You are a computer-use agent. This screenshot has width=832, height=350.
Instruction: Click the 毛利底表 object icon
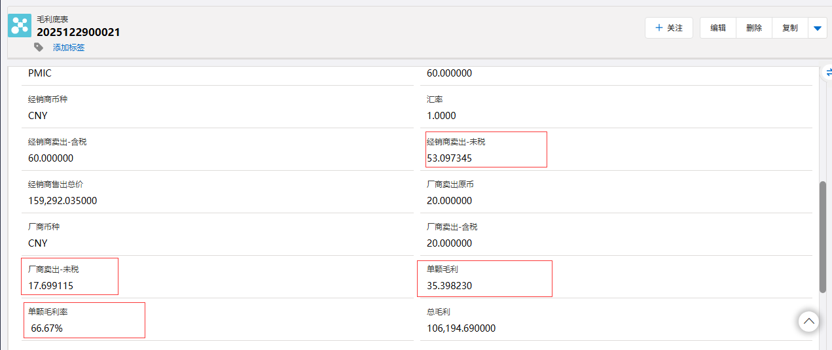[20, 26]
